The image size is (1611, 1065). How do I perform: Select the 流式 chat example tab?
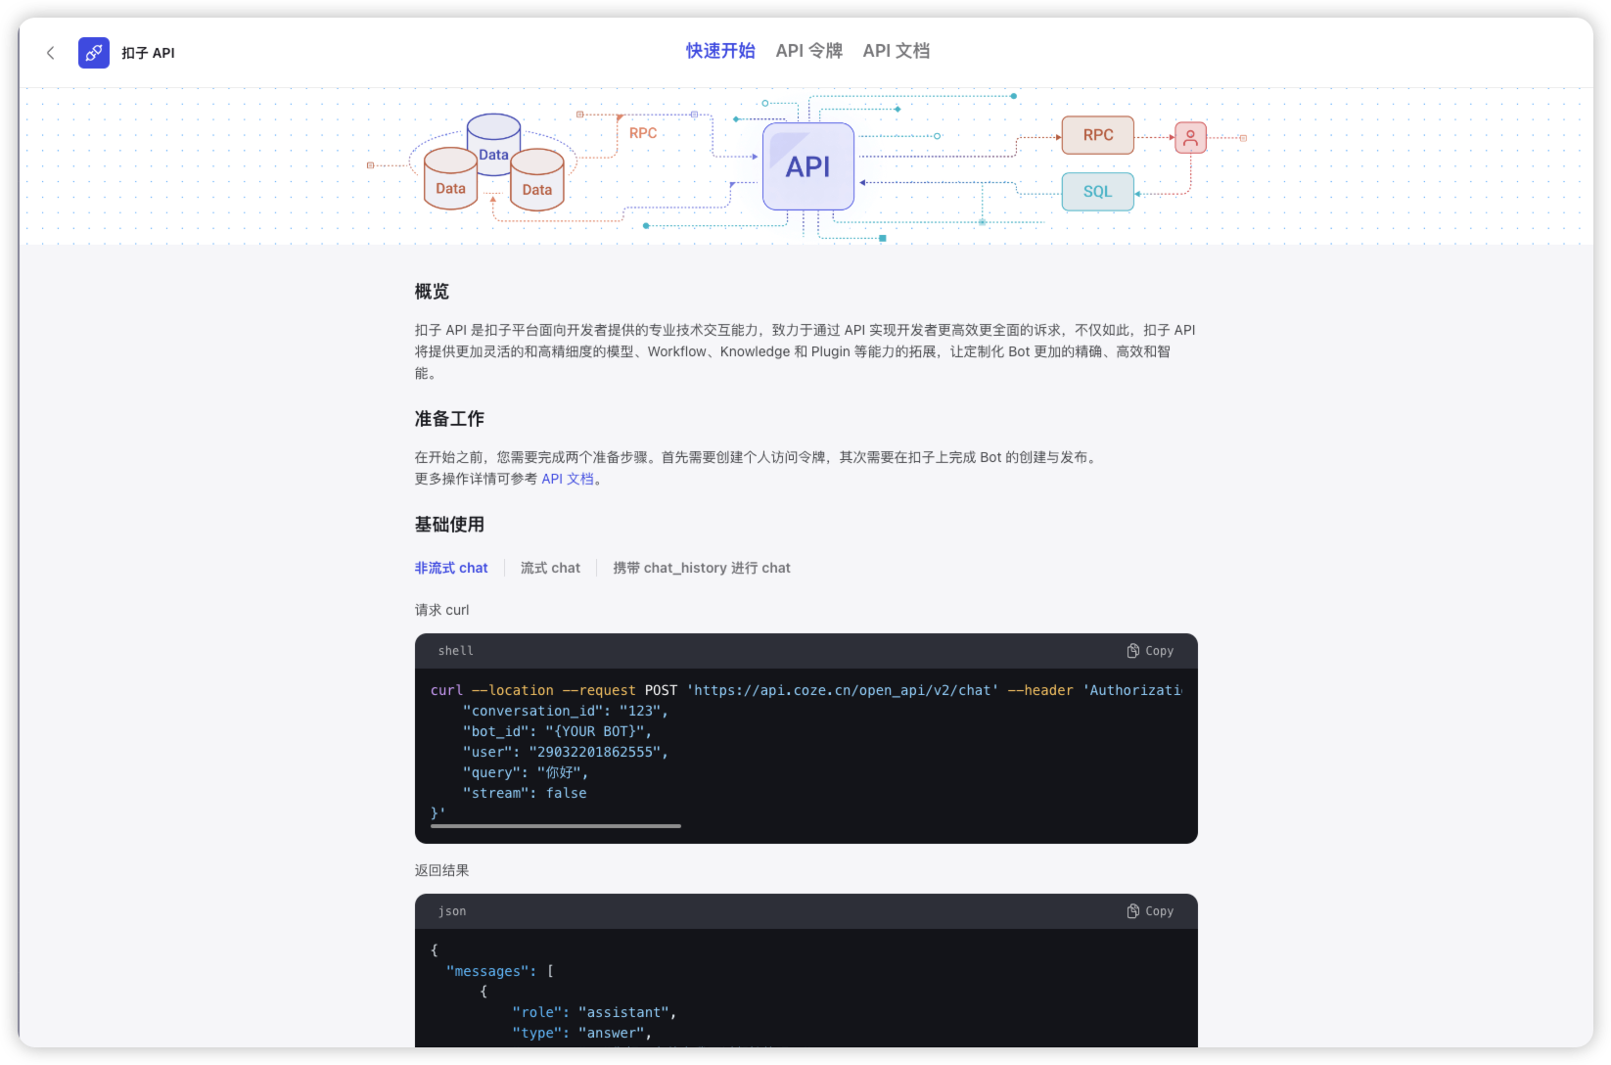point(550,568)
